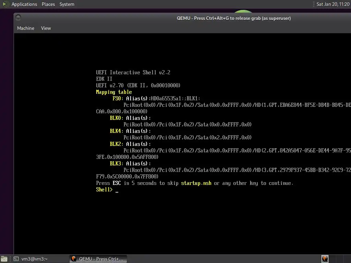Click 'HD0a65535a1:;BLK1:' alias text
This screenshot has height=263, width=351.
pyautogui.click(x=175, y=98)
